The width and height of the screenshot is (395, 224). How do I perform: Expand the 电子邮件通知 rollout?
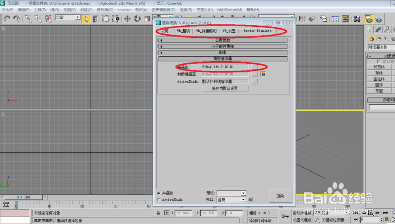click(223, 46)
